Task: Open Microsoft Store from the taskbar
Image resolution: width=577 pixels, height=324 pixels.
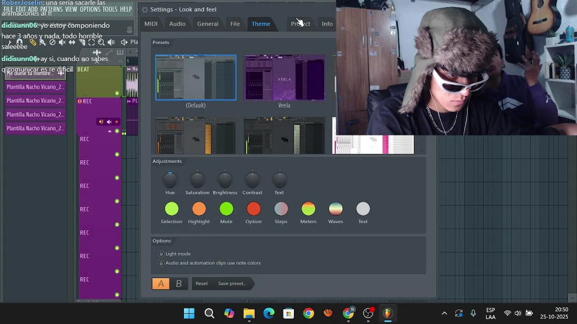Action: click(288, 313)
